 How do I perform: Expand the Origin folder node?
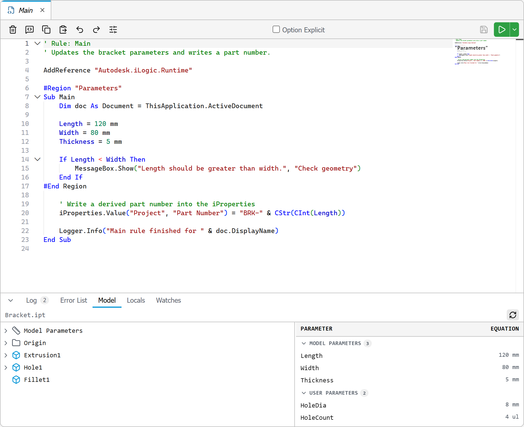pyautogui.click(x=6, y=343)
